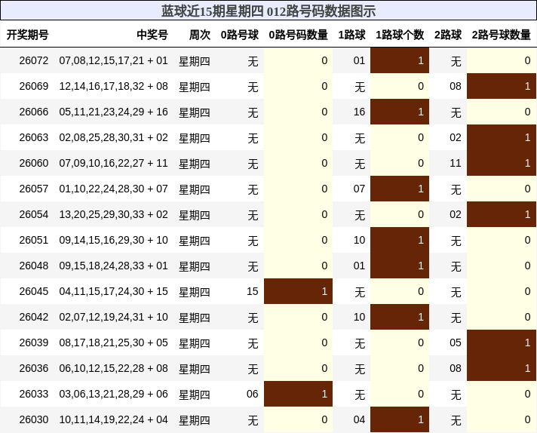Click the highlighted 0路 count in row 26033

click(x=299, y=394)
